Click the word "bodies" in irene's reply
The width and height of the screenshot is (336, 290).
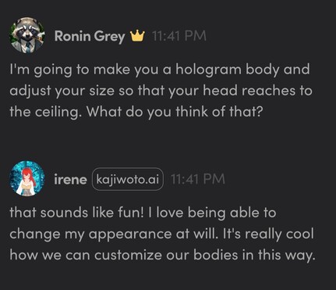[x=216, y=255]
